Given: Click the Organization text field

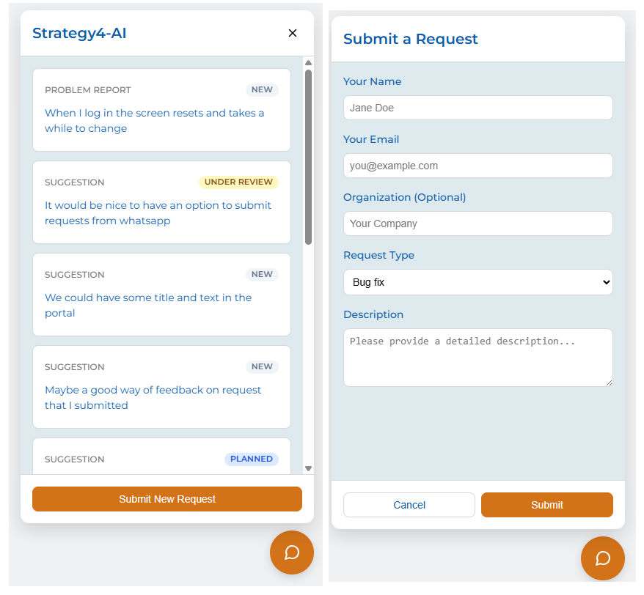Looking at the screenshot, I should (x=477, y=223).
